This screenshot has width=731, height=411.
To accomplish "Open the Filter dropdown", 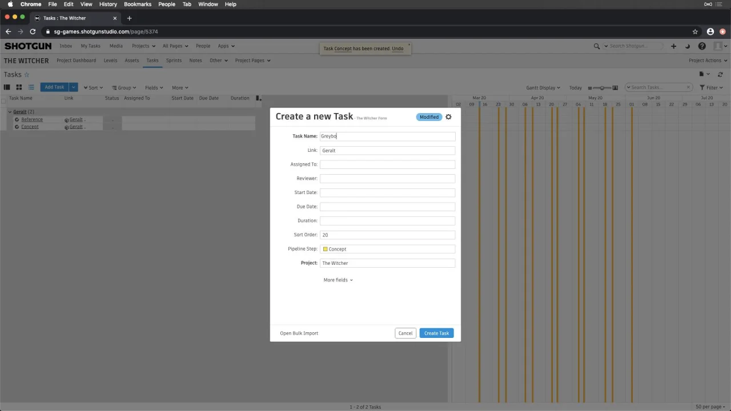I will click(x=712, y=88).
